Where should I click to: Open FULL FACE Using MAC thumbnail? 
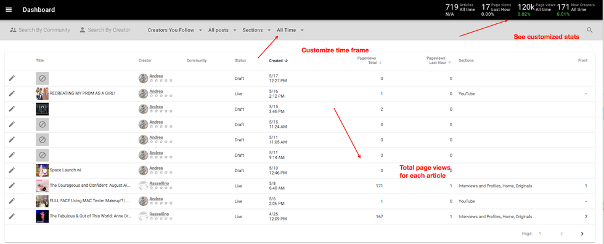43,201
